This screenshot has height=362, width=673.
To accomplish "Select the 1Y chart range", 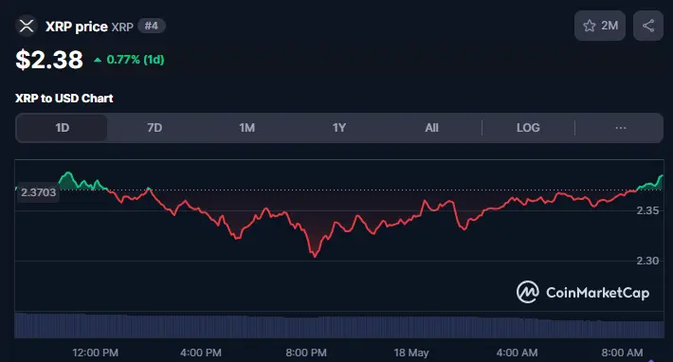I will [339, 128].
